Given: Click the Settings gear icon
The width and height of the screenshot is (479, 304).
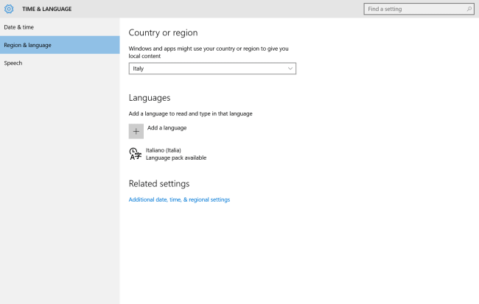Looking at the screenshot, I should point(9,9).
